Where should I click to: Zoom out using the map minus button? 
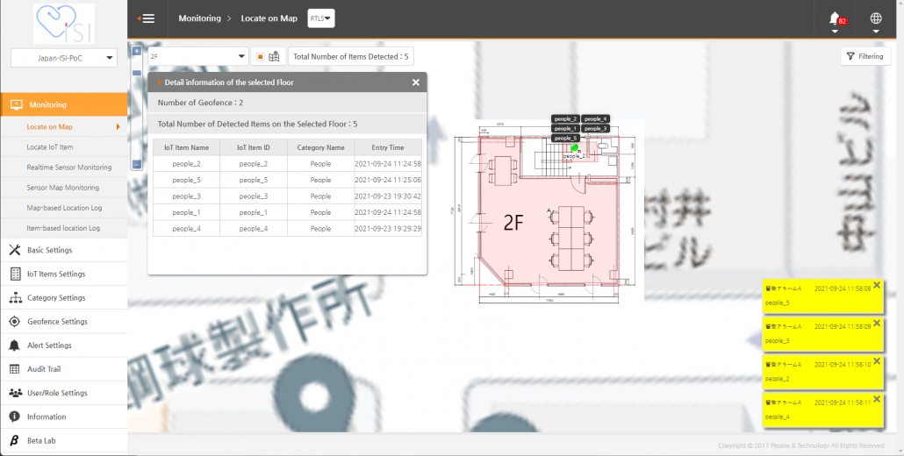[136, 164]
